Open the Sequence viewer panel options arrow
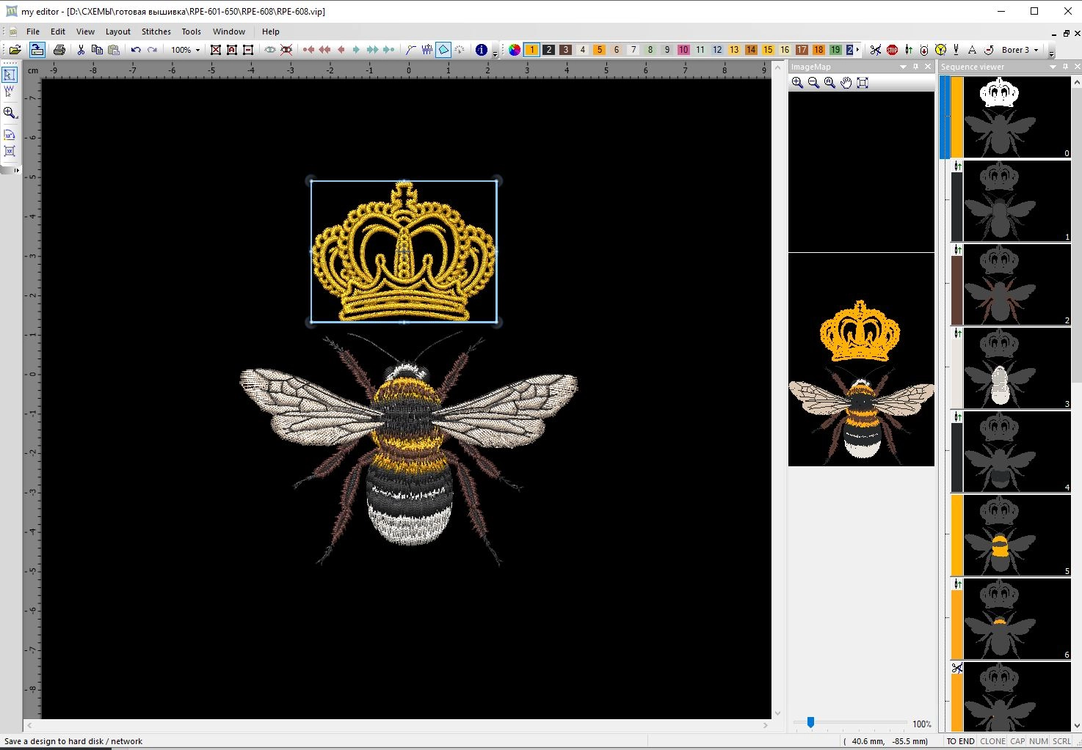Image resolution: width=1082 pixels, height=750 pixels. point(1053,67)
